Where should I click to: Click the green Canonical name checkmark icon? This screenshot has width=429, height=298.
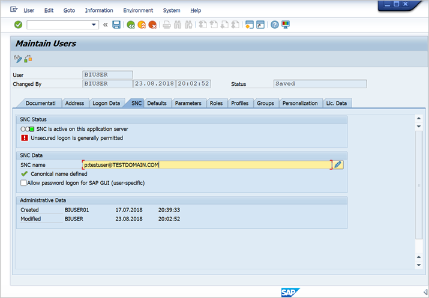pyautogui.click(x=25, y=174)
